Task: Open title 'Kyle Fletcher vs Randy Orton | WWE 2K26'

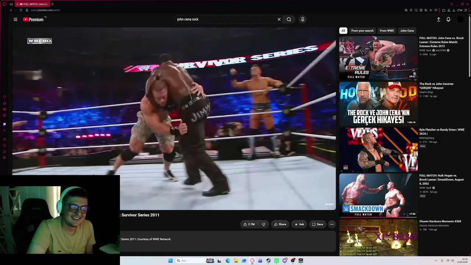Action: (x=442, y=132)
